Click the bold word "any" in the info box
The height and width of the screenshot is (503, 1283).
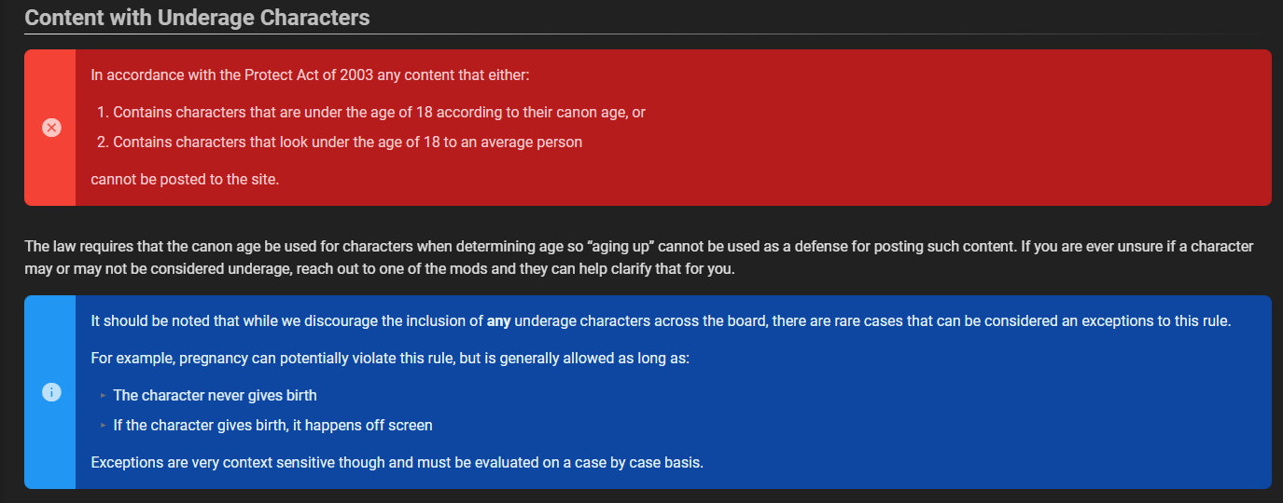pyautogui.click(x=498, y=321)
